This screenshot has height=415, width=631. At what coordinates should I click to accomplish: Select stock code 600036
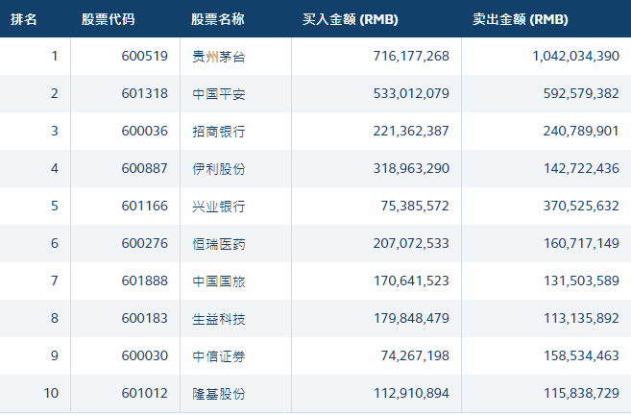144,131
